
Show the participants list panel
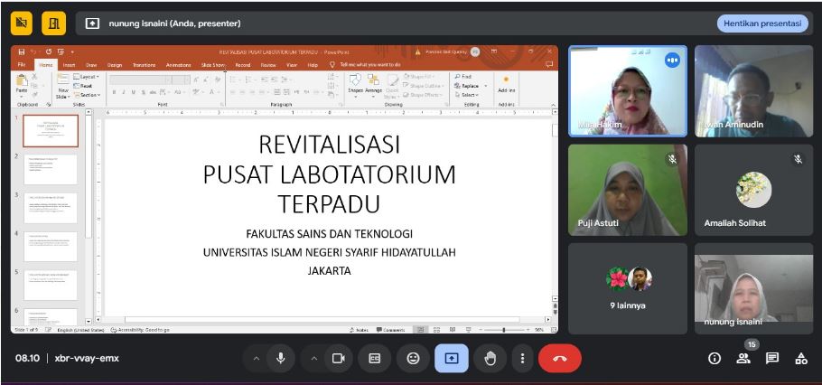click(x=743, y=358)
